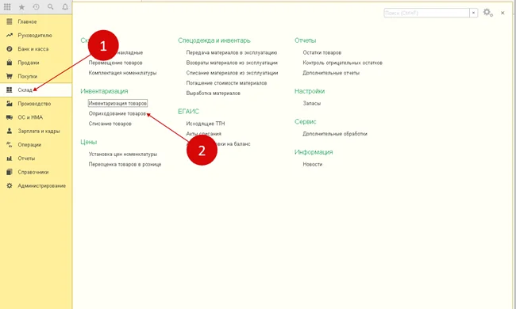Close the section menu panel
Screen dimensions: 516x309
coord(503,13)
